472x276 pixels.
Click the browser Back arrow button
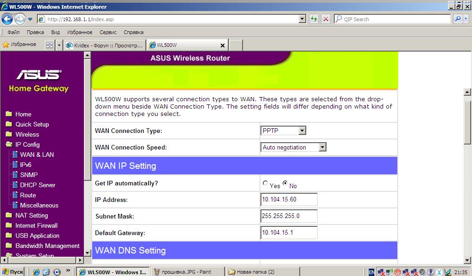point(7,19)
